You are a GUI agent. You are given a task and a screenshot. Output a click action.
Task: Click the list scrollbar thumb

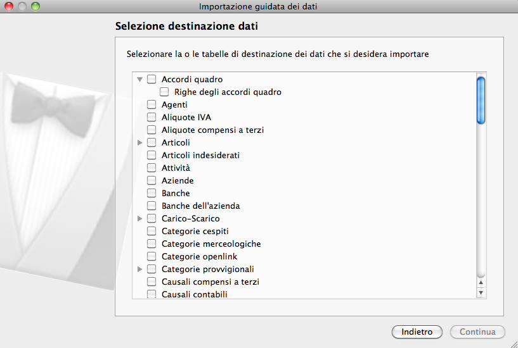pos(481,100)
